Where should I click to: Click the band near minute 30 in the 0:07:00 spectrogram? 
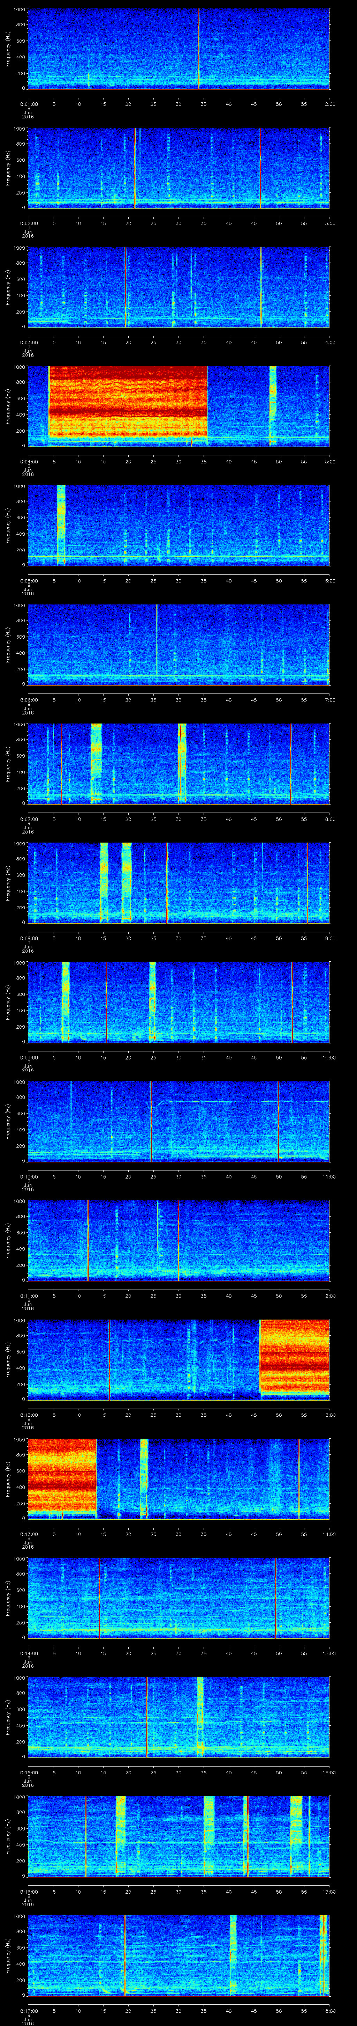182,764
